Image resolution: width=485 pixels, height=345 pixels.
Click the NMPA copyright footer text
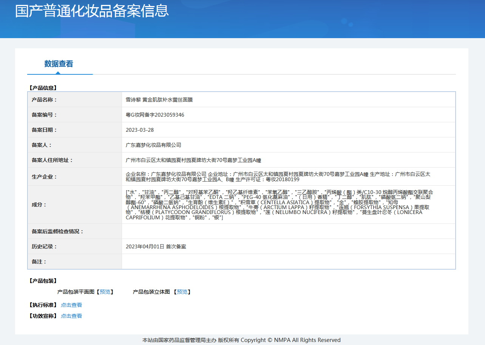tap(241, 340)
